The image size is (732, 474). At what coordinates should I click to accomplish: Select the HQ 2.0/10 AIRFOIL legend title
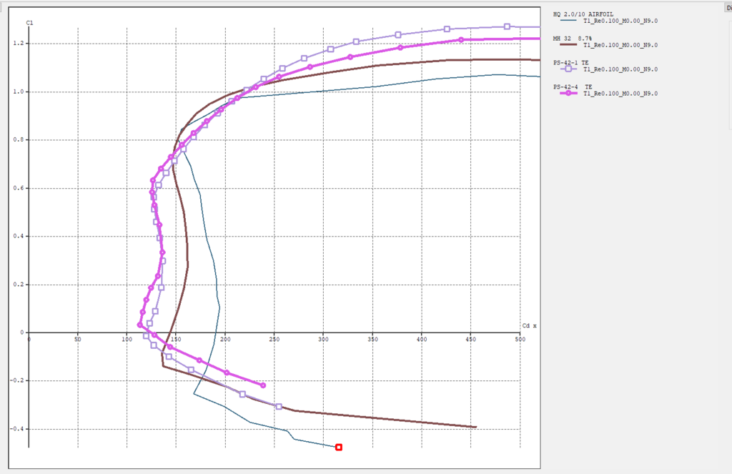point(583,14)
